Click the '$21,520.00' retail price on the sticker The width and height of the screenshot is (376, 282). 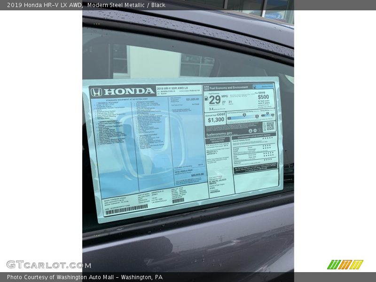pyautogui.click(x=192, y=99)
